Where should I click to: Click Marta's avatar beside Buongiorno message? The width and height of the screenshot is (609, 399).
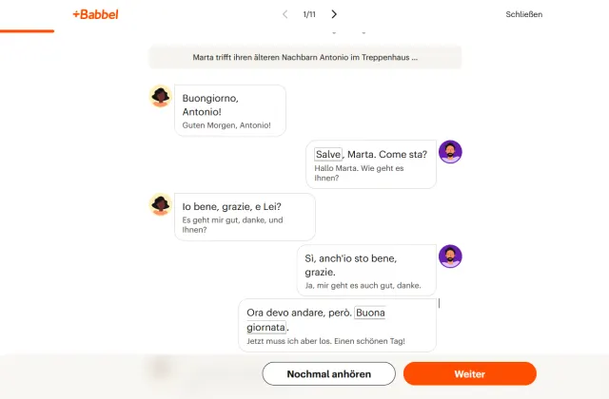(161, 96)
